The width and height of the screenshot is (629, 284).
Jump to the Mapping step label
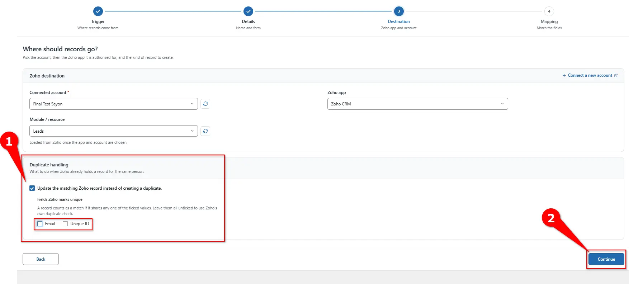[x=549, y=22]
